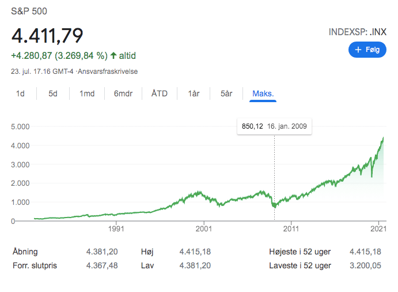Show the 1md chart range

pos(87,93)
